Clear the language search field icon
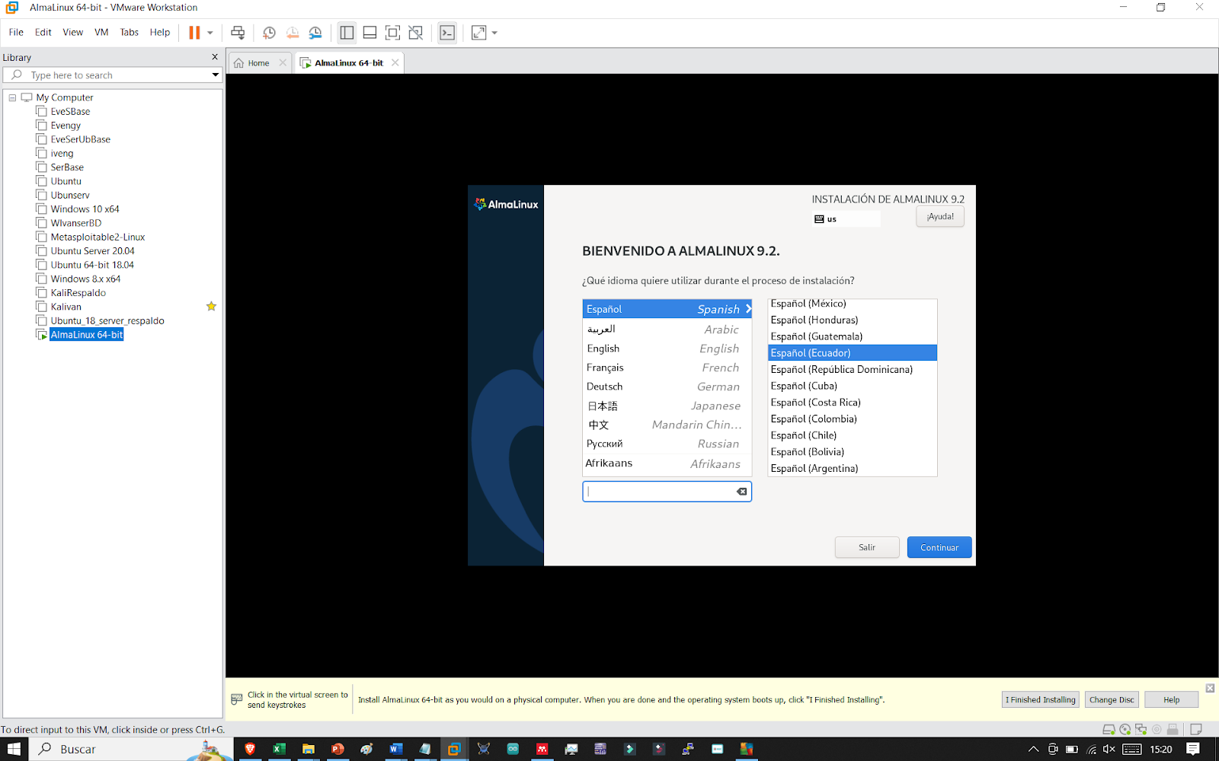Image resolution: width=1219 pixels, height=761 pixels. 741,492
